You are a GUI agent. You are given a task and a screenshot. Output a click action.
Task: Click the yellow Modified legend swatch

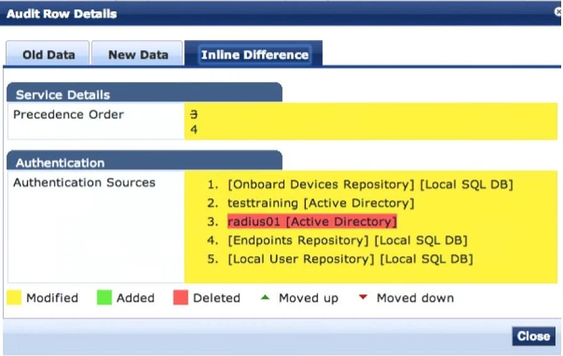(14, 298)
